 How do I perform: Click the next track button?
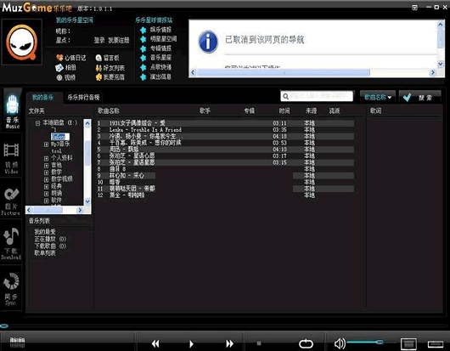[229, 343]
